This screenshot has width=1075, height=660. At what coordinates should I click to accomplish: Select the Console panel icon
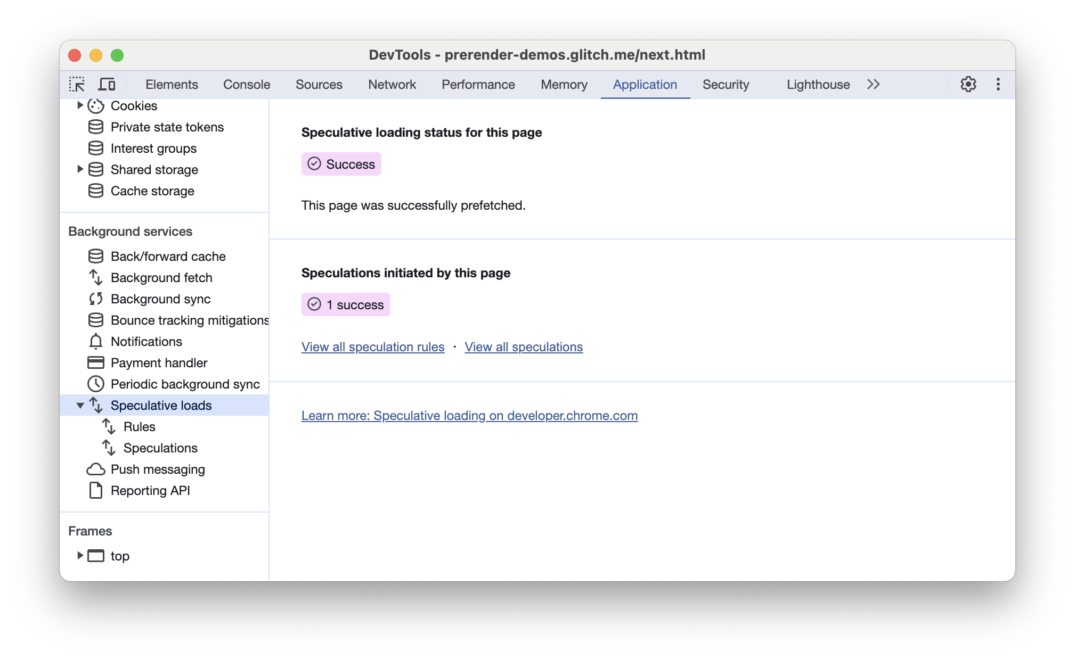point(247,84)
